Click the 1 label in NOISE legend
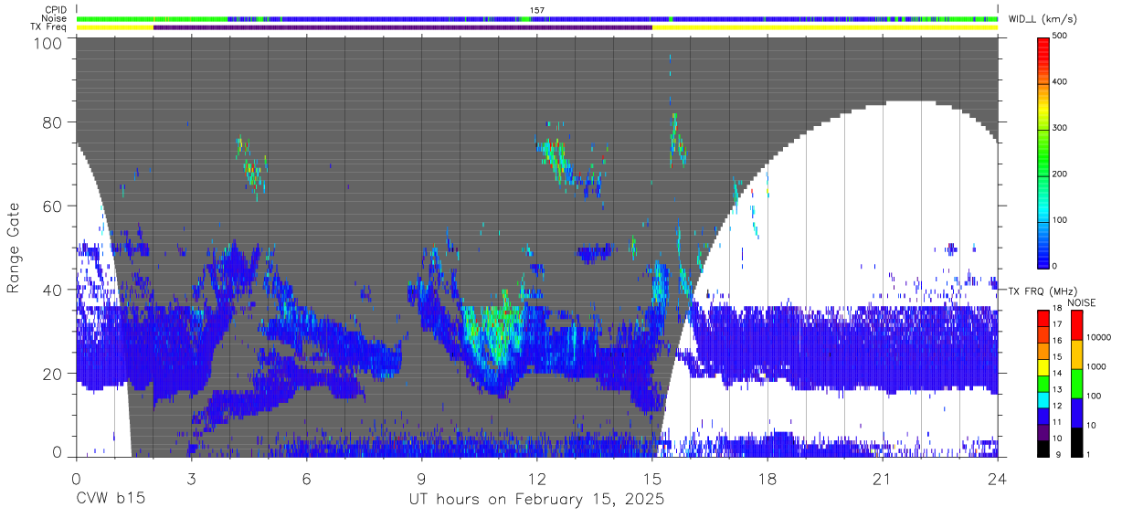Image resolution: width=1122 pixels, height=518 pixels. click(x=1086, y=456)
